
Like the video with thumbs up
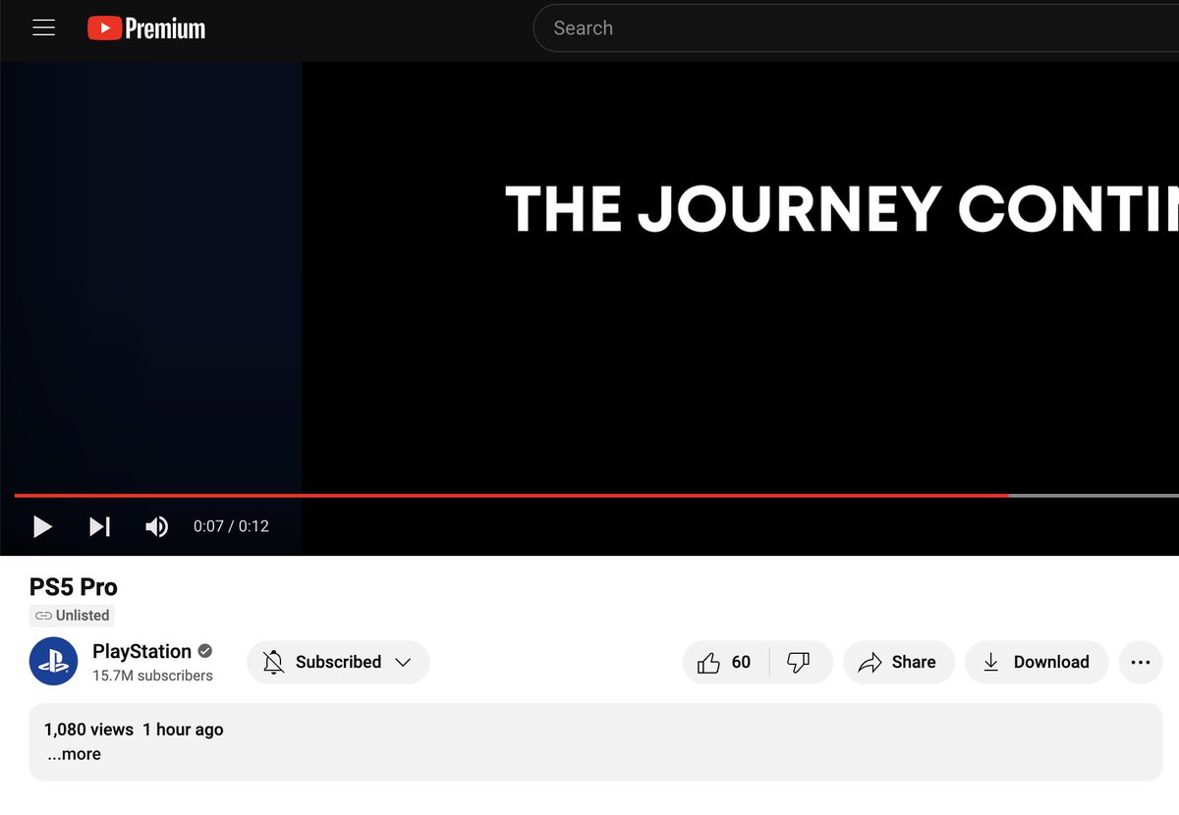(x=727, y=662)
